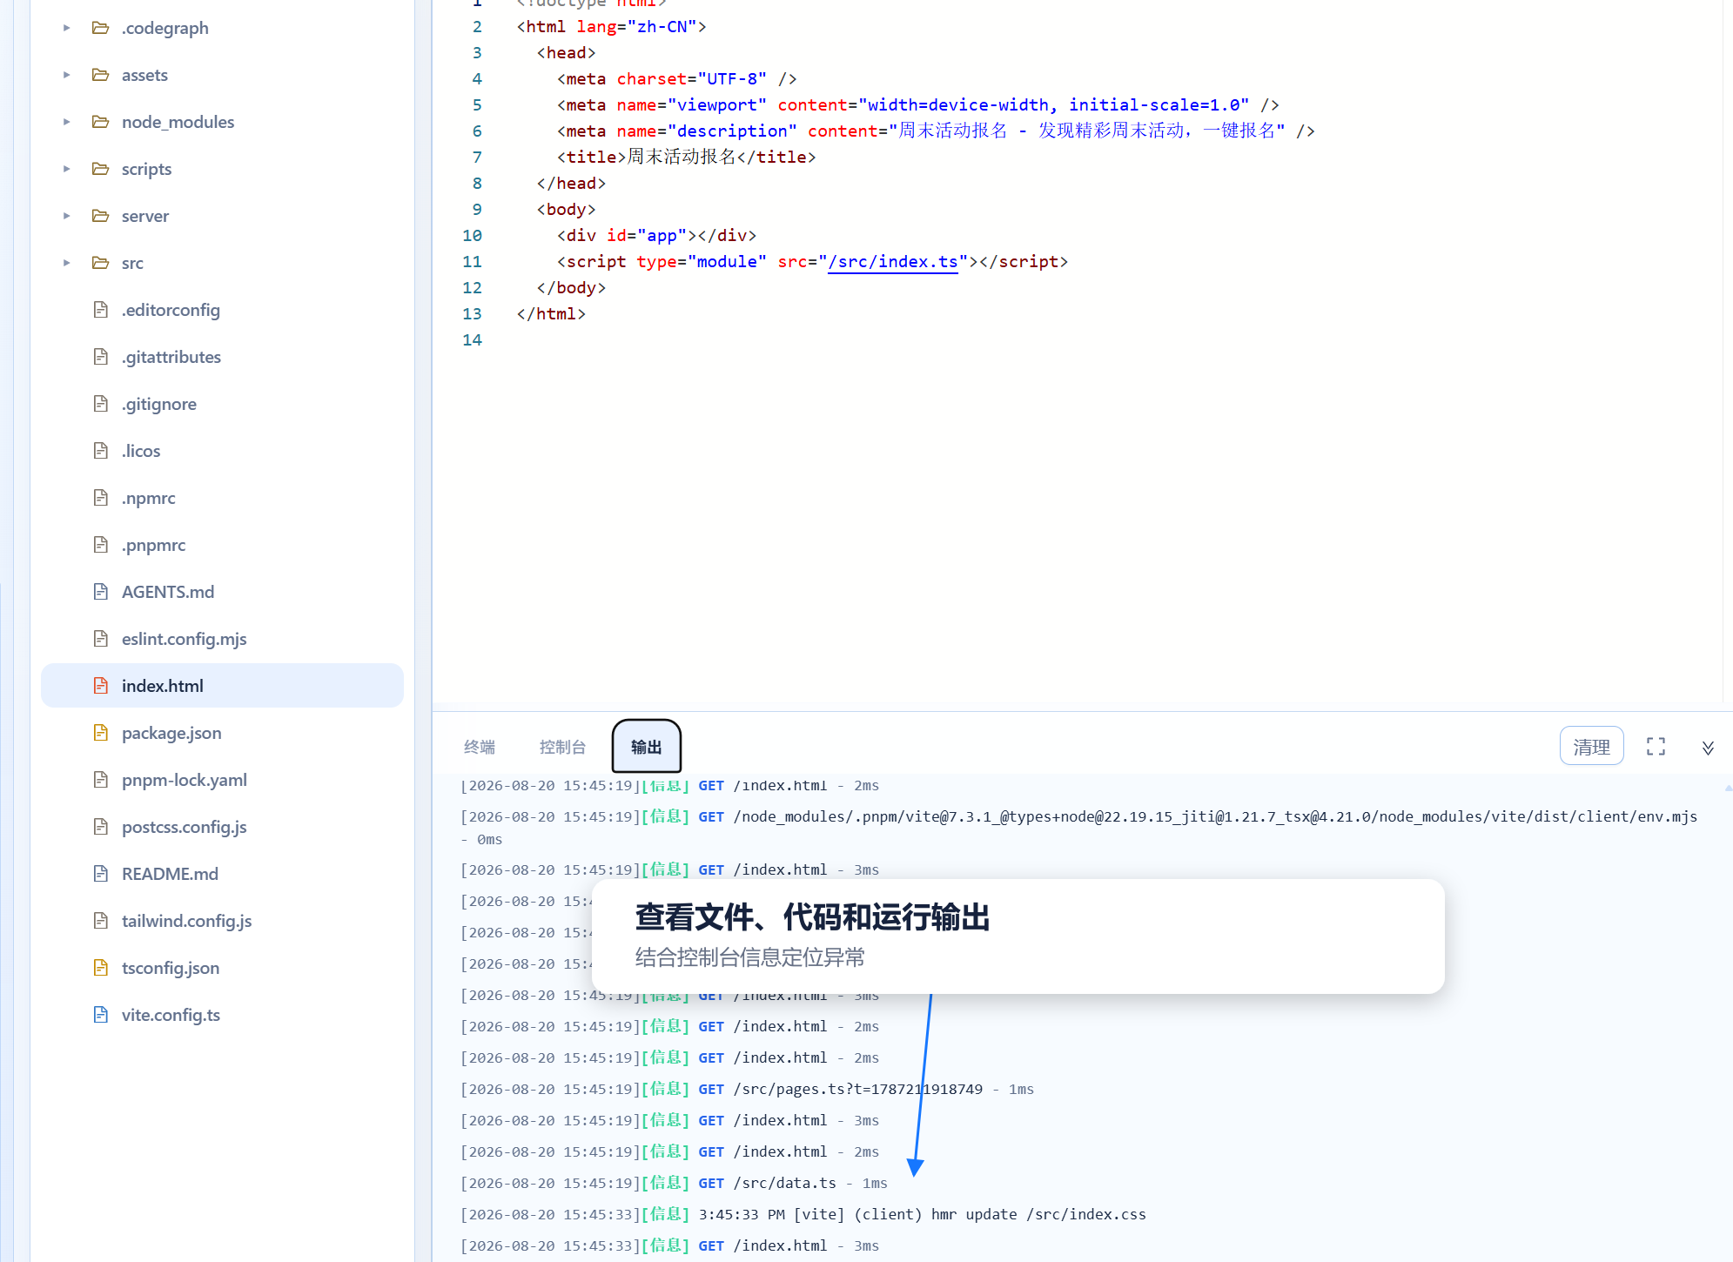The height and width of the screenshot is (1262, 1733).
Task: Click the postcss.config.js file icon
Action: click(101, 827)
